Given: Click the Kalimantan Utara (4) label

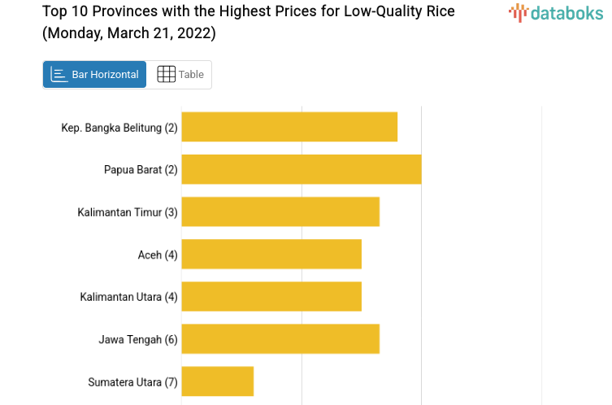Looking at the screenshot, I should tap(128, 297).
